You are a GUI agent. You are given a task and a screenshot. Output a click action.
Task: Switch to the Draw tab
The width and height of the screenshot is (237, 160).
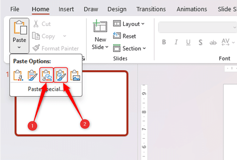pyautogui.click(x=91, y=9)
